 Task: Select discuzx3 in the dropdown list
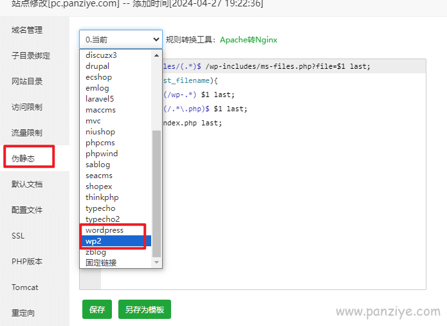(x=116, y=55)
